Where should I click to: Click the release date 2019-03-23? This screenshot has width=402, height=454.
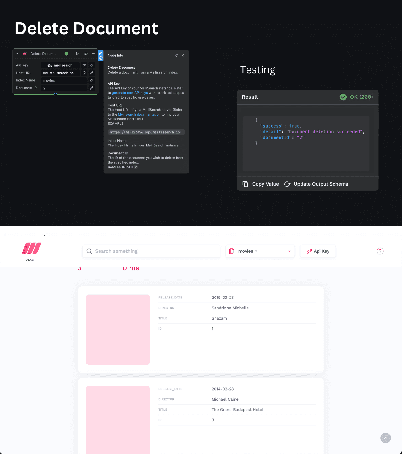[223, 298]
